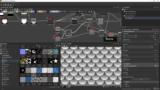Open the Parent Size dropdown in graph toolbar
Image resolution: width=160 pixels, height=90 pixels.
[76, 11]
